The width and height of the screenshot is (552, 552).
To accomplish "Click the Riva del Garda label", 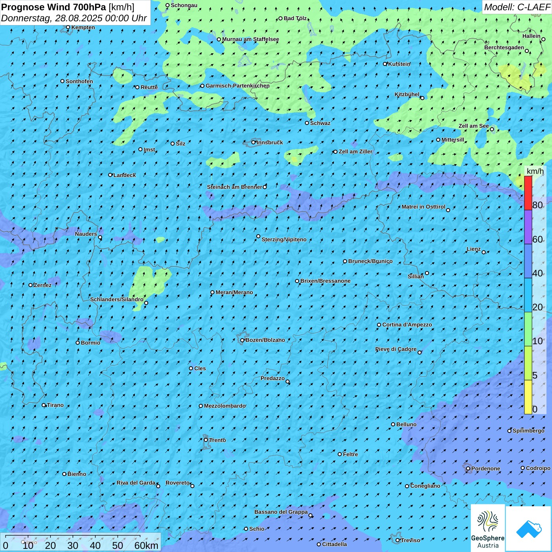I will tap(136, 483).
